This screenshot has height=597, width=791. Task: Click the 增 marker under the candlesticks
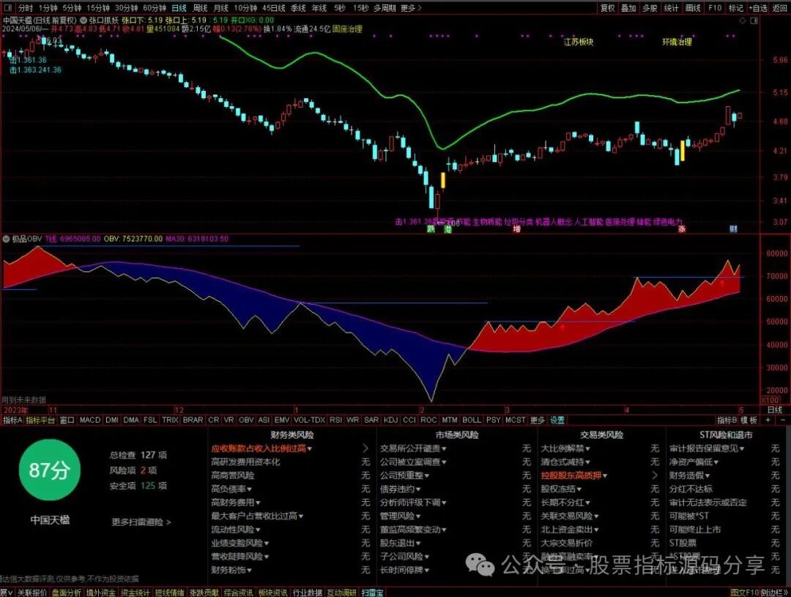(516, 229)
